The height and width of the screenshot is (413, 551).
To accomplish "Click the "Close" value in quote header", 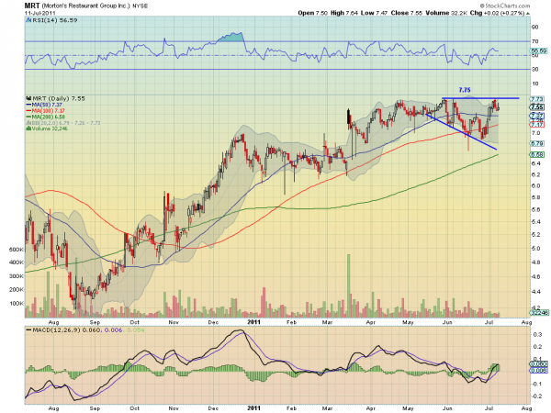I will [x=406, y=13].
